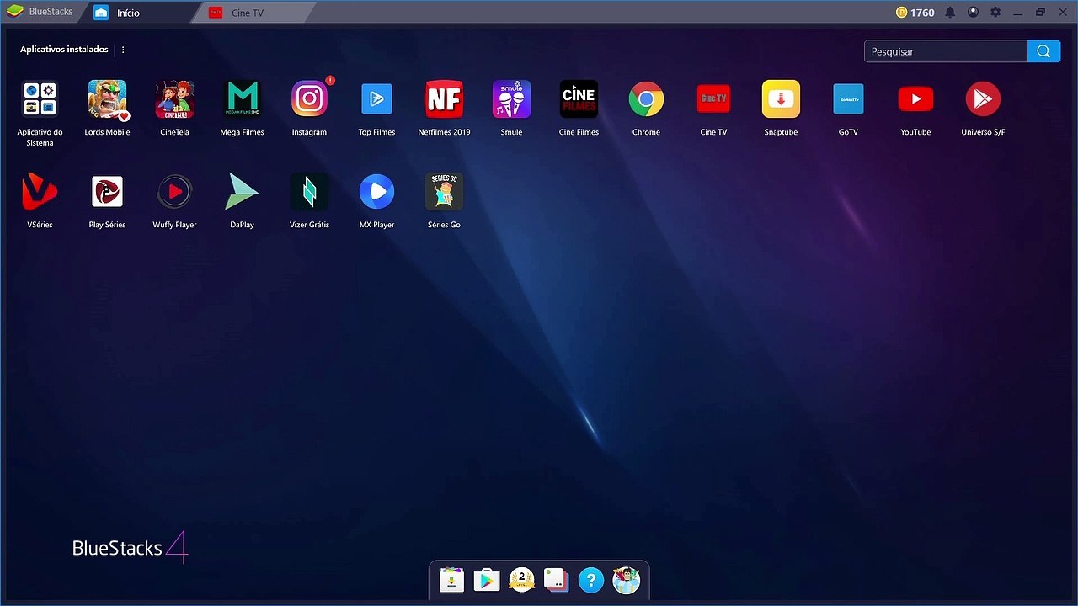1078x606 pixels.
Task: Click the Pesquisar search field
Action: pyautogui.click(x=946, y=51)
